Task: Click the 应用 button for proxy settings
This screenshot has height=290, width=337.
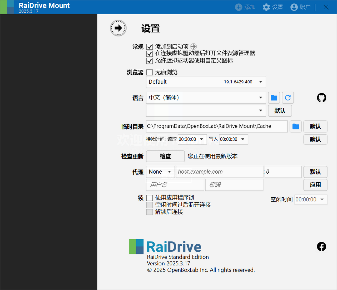Action: pyautogui.click(x=315, y=185)
